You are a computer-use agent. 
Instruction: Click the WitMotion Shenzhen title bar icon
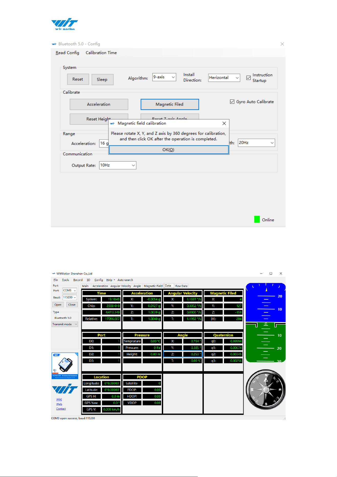pyautogui.click(x=54, y=274)
